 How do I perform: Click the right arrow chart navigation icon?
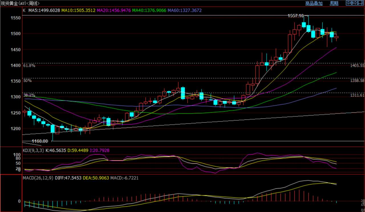[354, 3]
